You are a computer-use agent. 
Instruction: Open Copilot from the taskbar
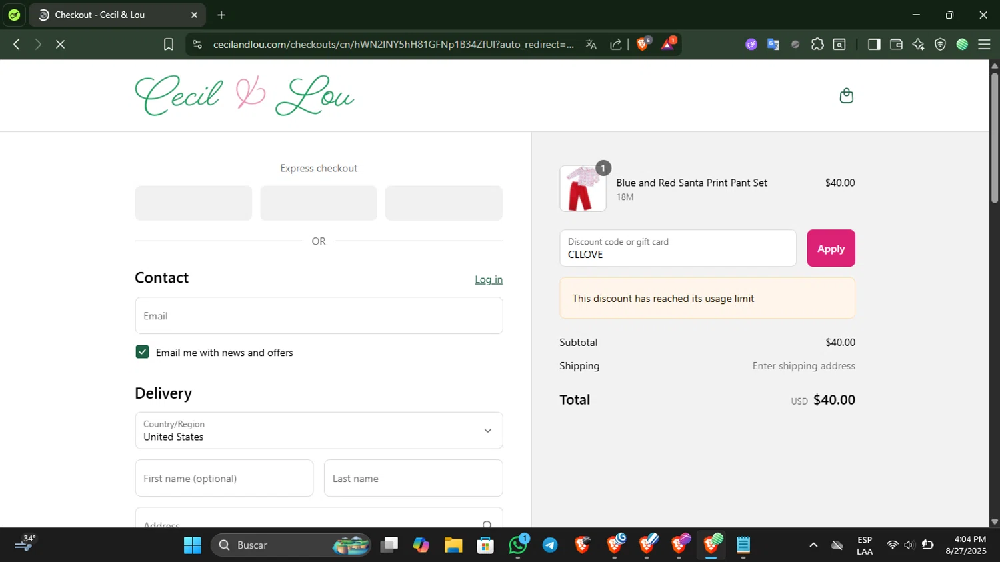click(421, 545)
